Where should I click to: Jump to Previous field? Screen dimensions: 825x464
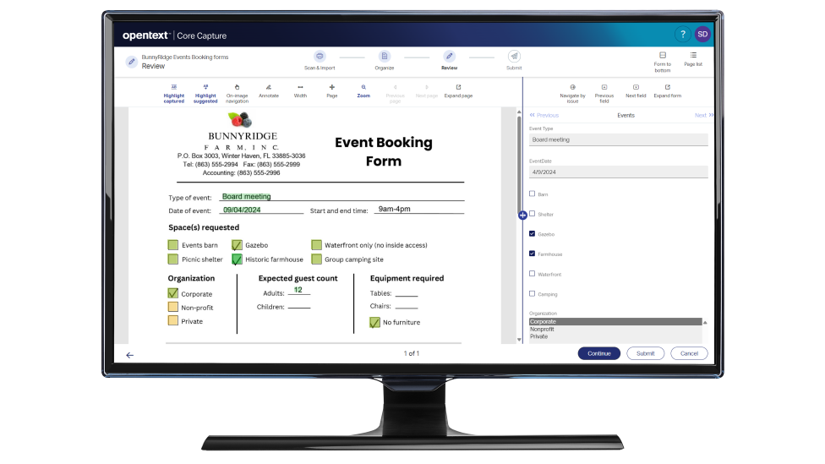[x=604, y=94]
